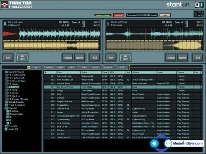
Task: Click the preview player seek bar
Action: 166,67
